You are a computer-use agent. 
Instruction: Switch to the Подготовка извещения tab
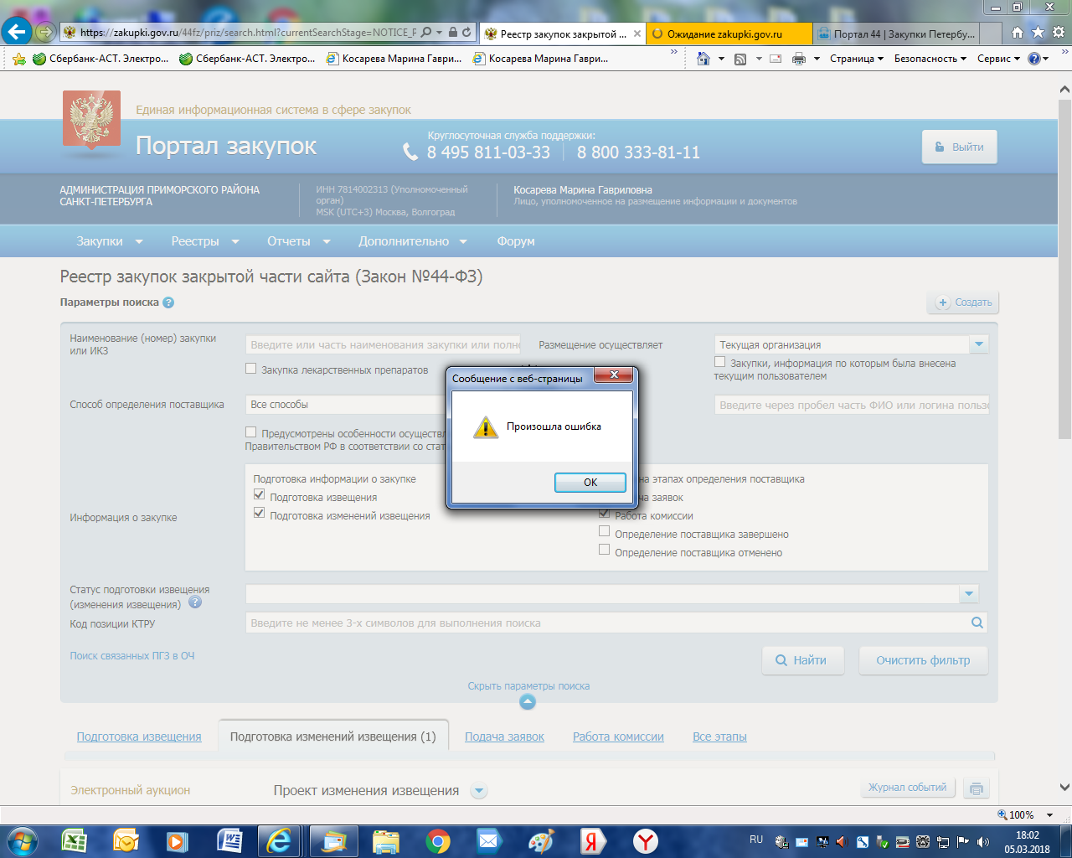[x=139, y=737]
